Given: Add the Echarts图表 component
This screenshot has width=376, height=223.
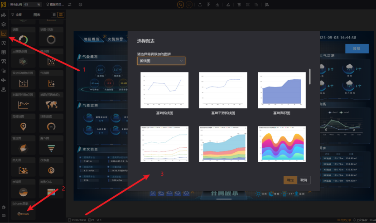Looking at the screenshot, I should click(x=23, y=210).
